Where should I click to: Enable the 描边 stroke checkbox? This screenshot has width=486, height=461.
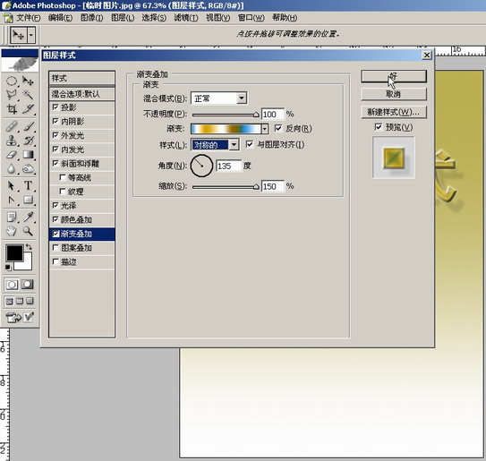pyautogui.click(x=55, y=261)
